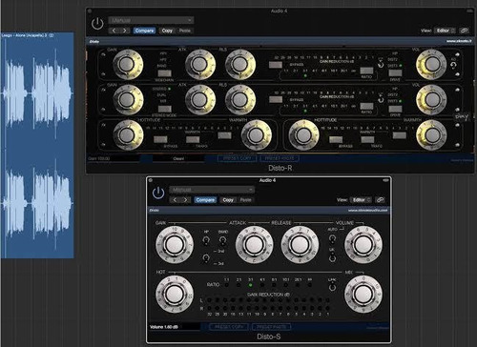This screenshot has width=477, height=347.
Task: Open the View Editor dropdown in Disto-S
Action: [361, 200]
